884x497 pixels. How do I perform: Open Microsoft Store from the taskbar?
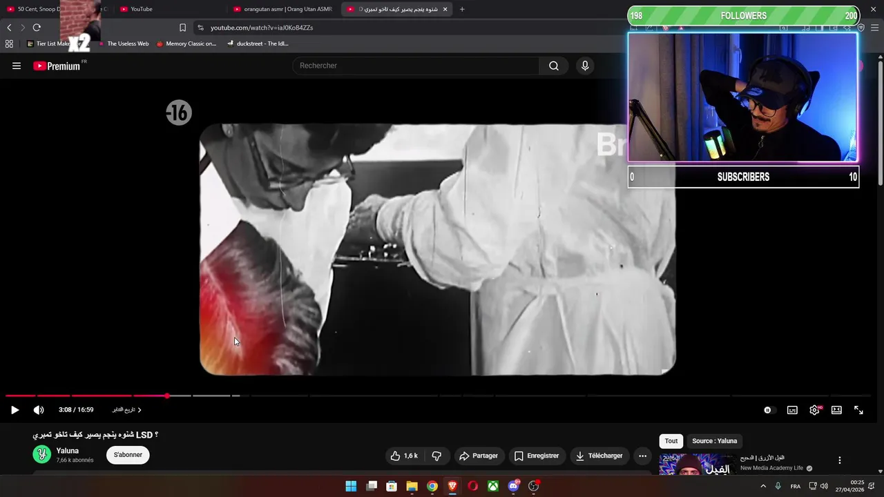pos(392,486)
